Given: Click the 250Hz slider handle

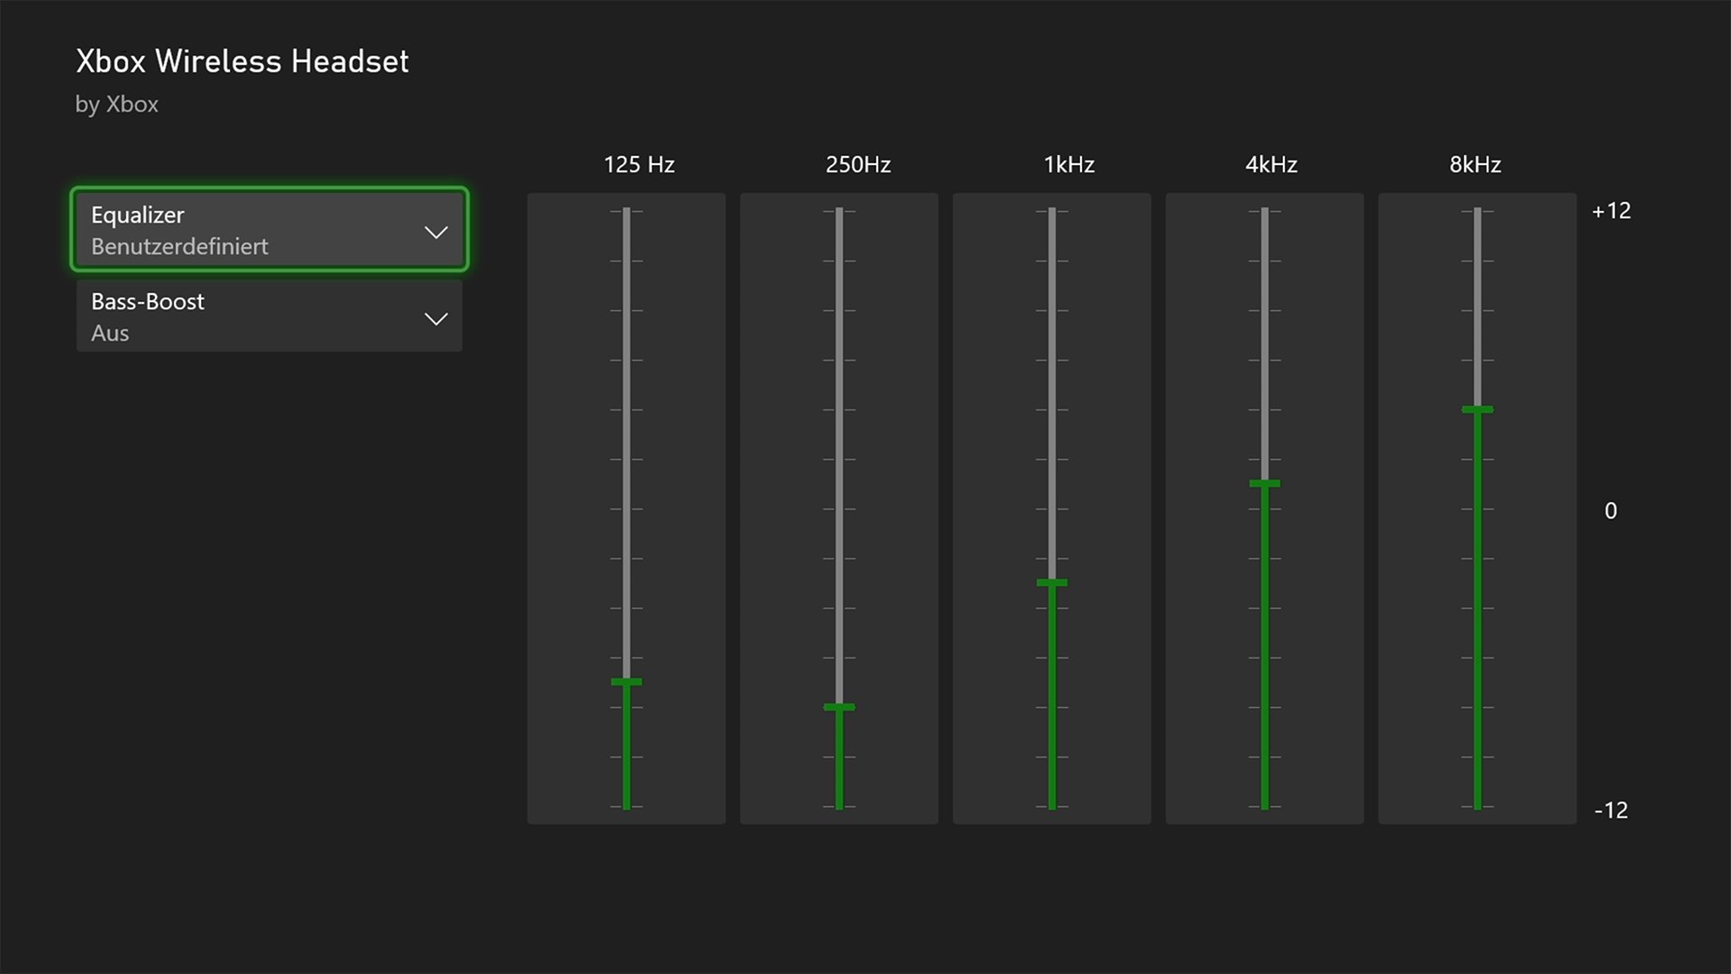Looking at the screenshot, I should [x=839, y=707].
